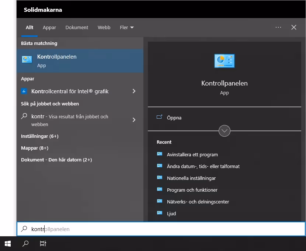Expand the kontr web search arrow
Image resolution: width=306 pixels, height=251 pixels.
(x=134, y=120)
